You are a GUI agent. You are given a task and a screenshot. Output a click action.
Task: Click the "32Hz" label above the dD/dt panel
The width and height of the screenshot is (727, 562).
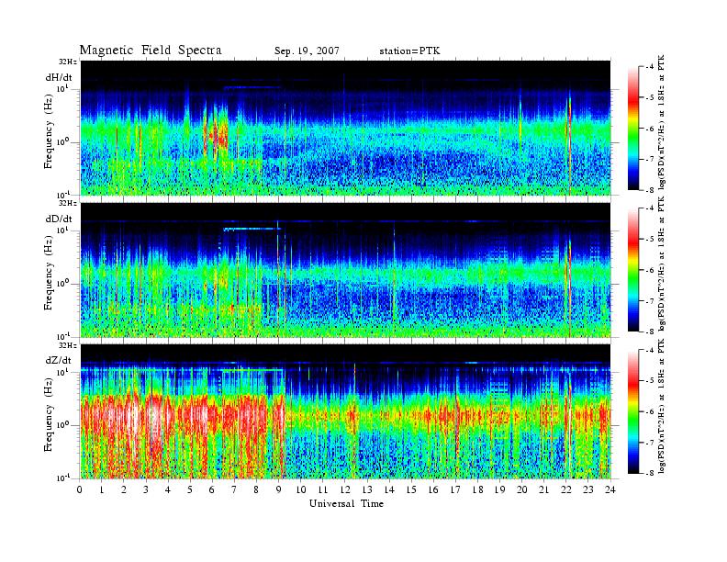[x=68, y=203]
